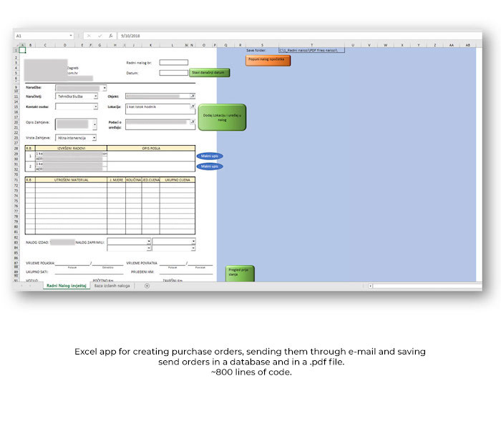The width and height of the screenshot is (501, 421).
Task: Click the PRIJEĐENI KM label
Action: click(142, 272)
